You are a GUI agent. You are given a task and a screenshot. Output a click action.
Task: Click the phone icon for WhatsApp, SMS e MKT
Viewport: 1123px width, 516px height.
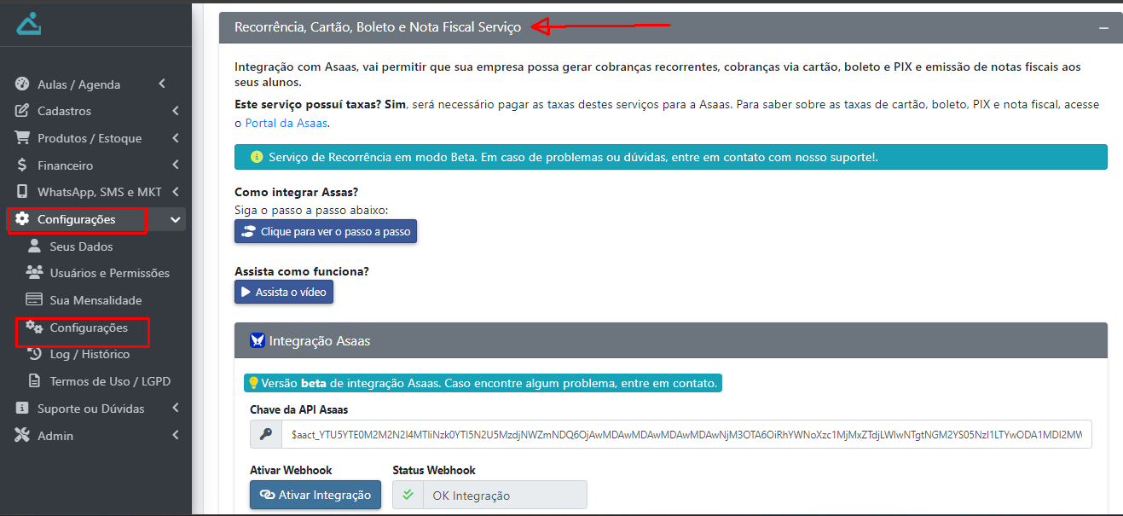coord(22,192)
